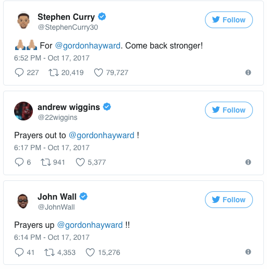Open andrew wiggins' profile picture

click(23, 111)
